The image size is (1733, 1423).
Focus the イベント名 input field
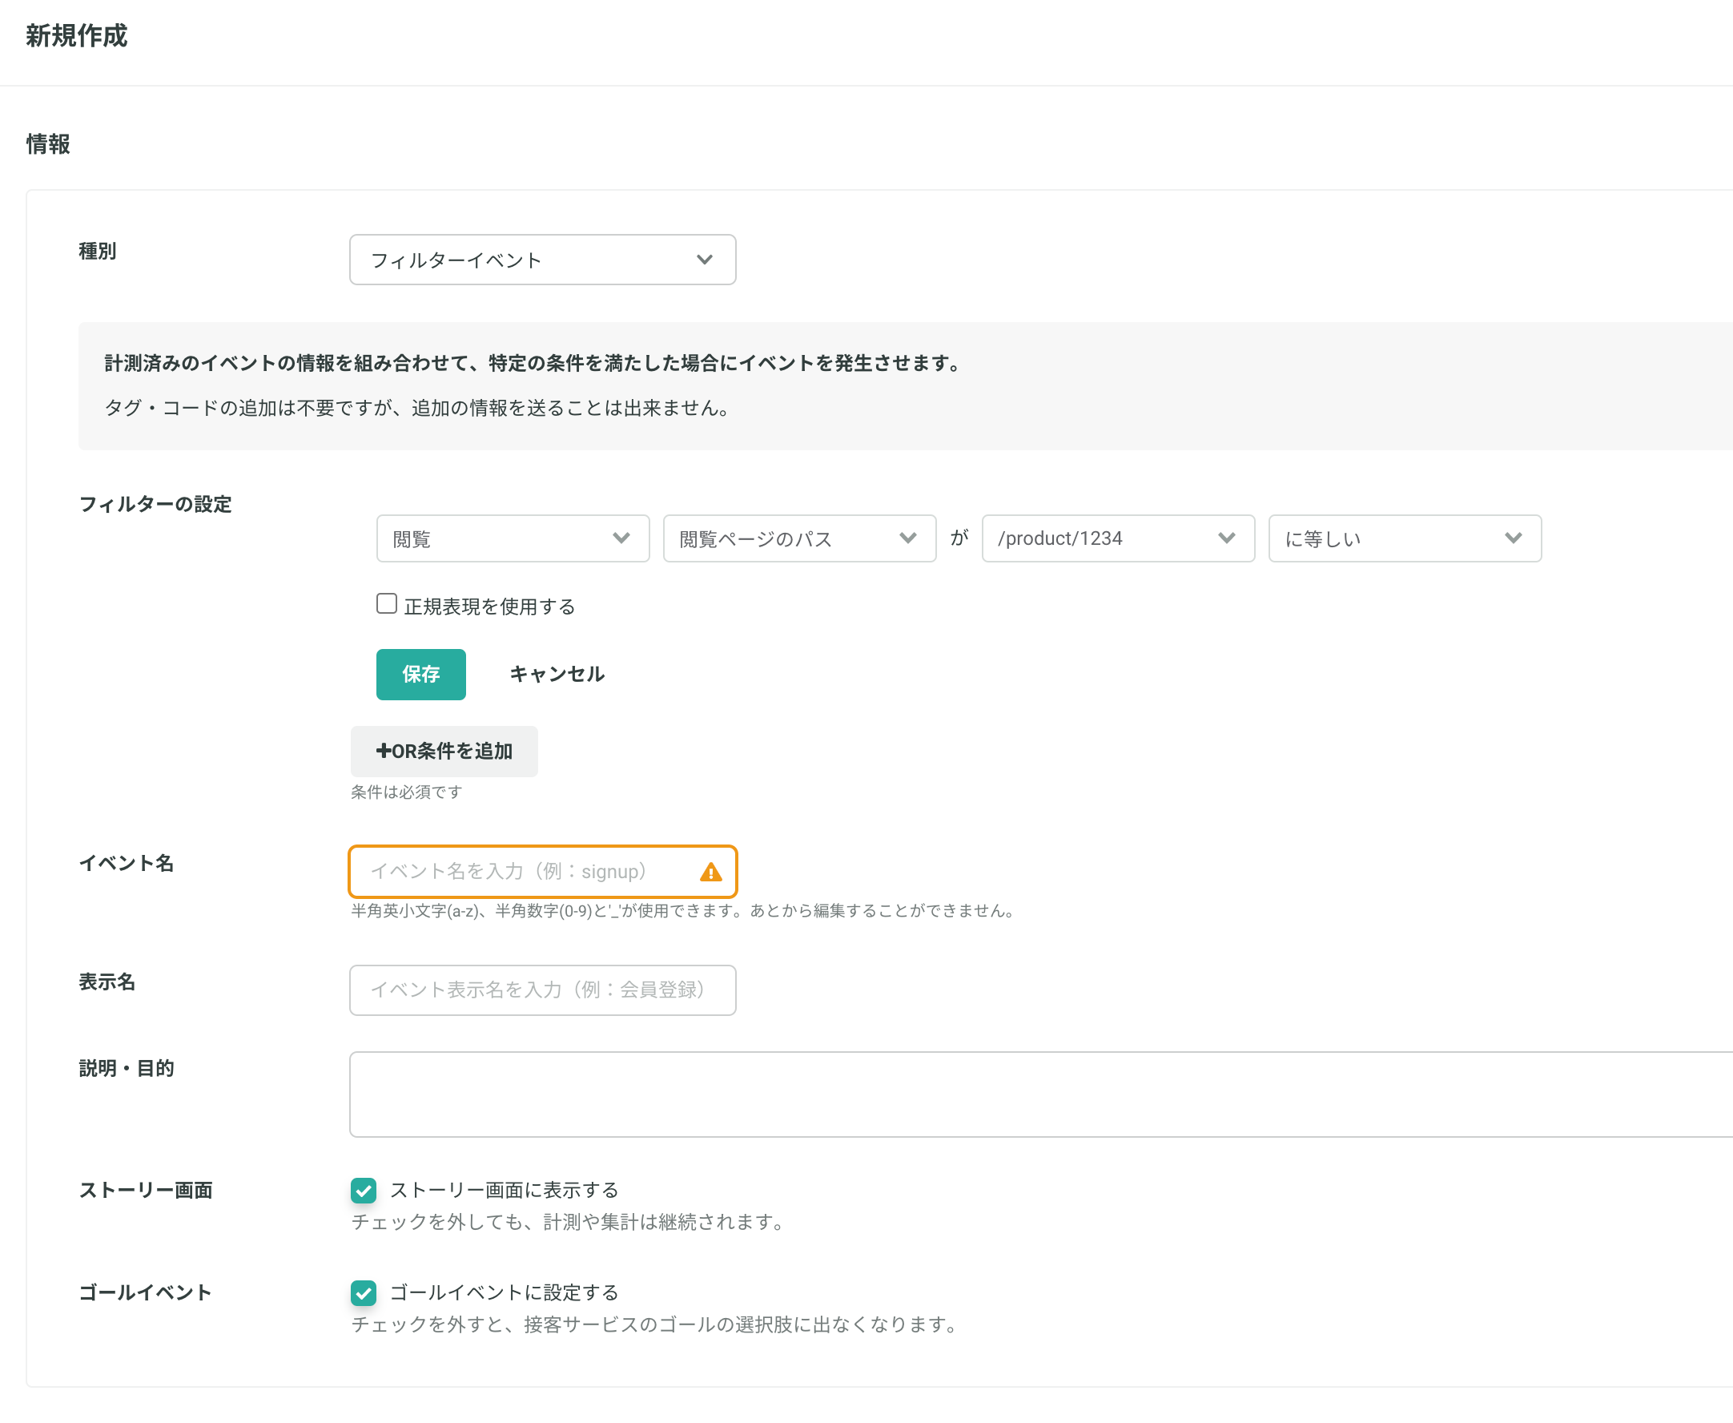[542, 871]
